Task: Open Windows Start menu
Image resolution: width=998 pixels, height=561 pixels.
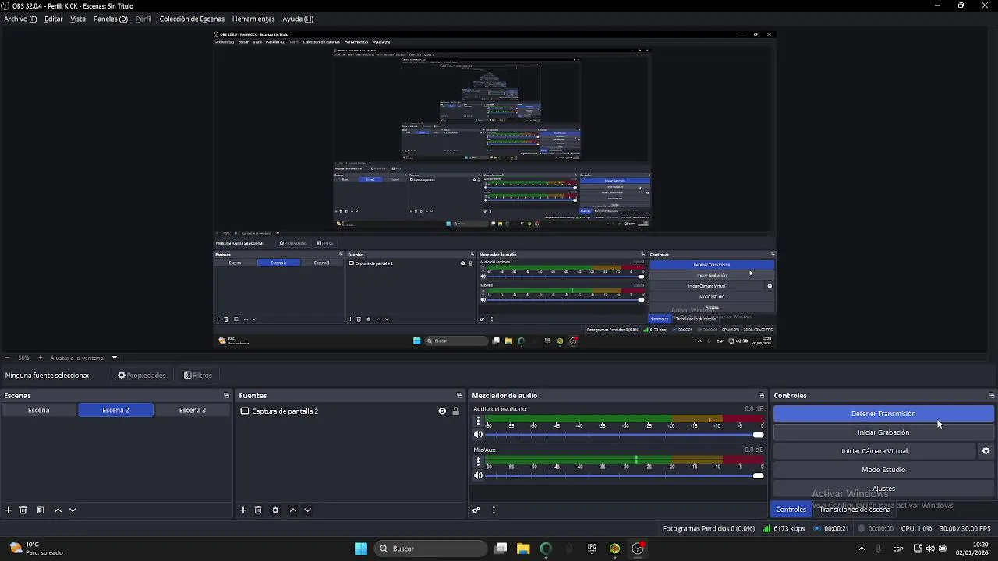Action: tap(361, 549)
